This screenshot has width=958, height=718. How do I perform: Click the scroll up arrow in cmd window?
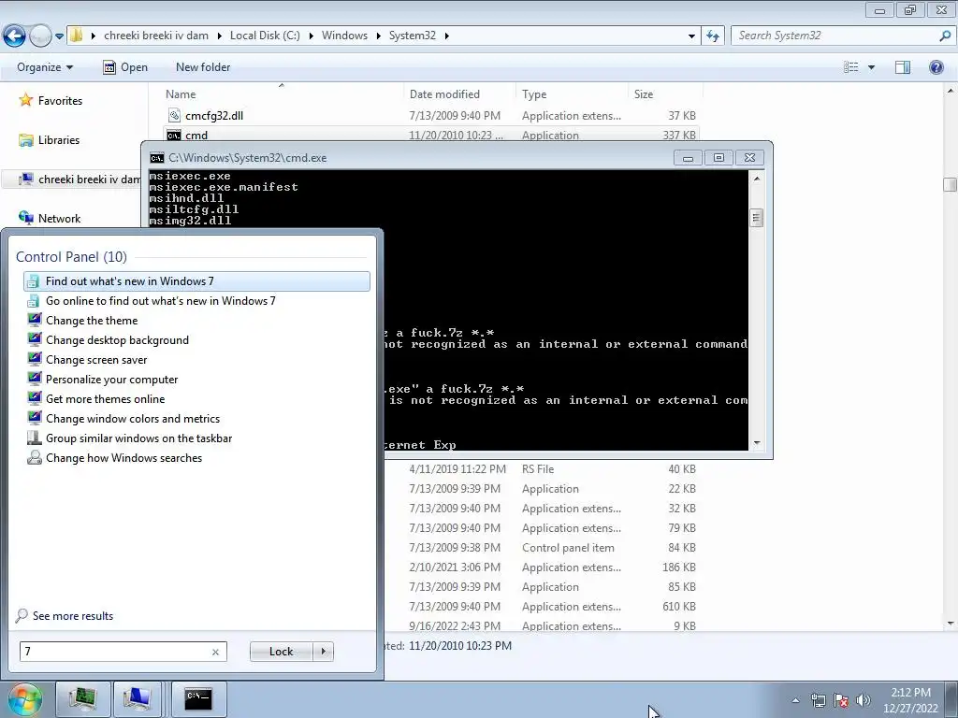(x=756, y=179)
